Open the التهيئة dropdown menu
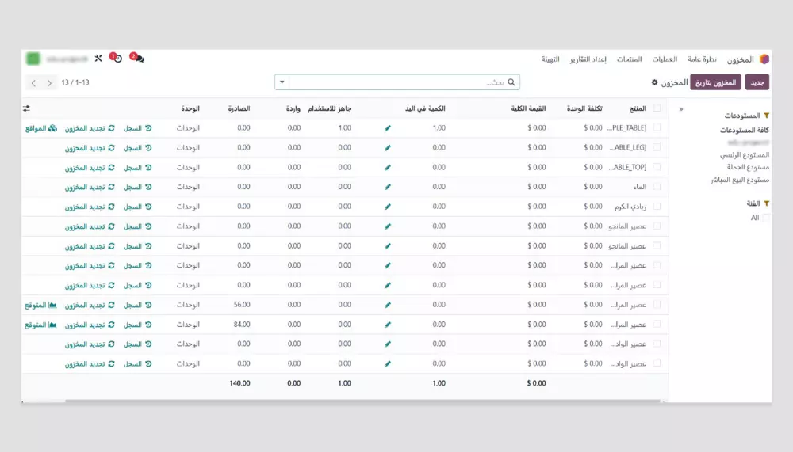793x452 pixels. pyautogui.click(x=550, y=59)
